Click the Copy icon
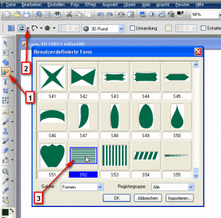This screenshot has width=221, height=218. click(79, 14)
